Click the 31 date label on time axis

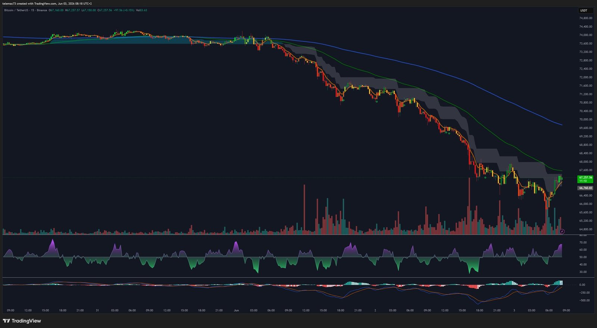coord(97,310)
